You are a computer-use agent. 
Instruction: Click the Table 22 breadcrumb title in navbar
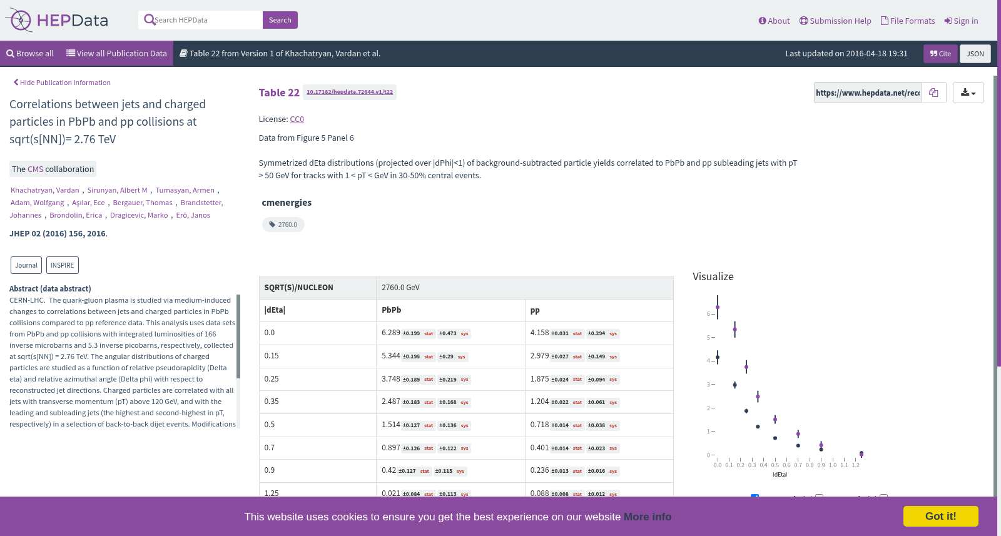click(x=280, y=54)
